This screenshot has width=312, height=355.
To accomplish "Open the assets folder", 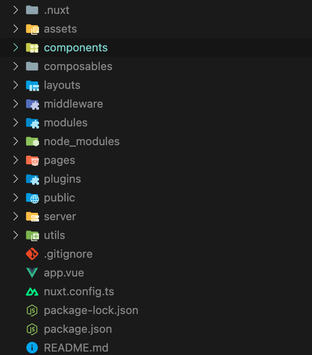I will point(60,29).
